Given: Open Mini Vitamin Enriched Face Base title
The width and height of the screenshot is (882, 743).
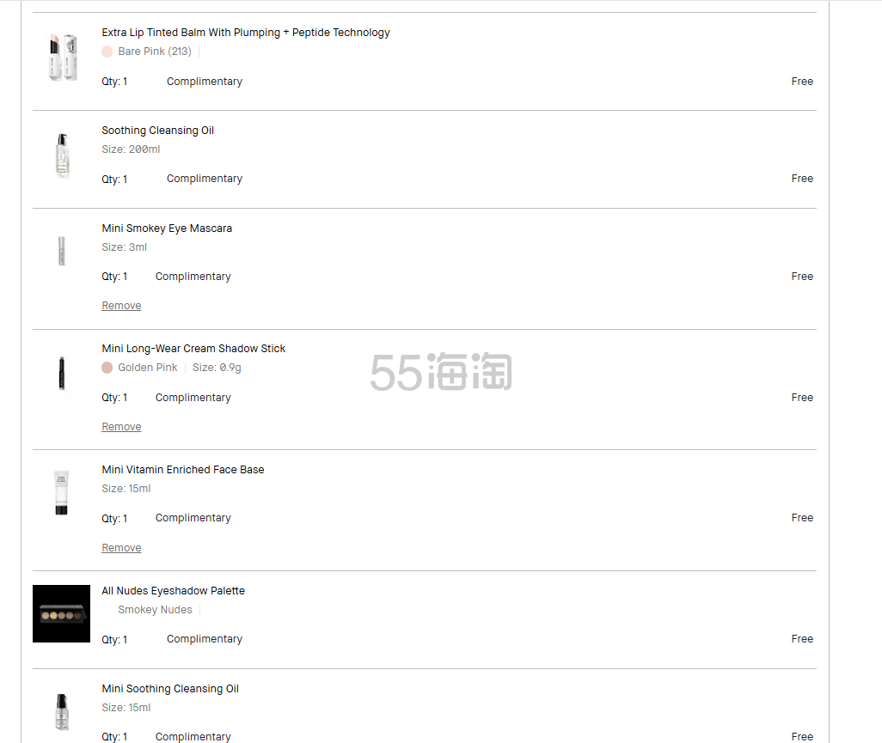Looking at the screenshot, I should tap(183, 469).
